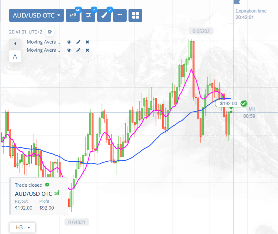Image resolution: width=278 pixels, height=234 pixels.
Task: Toggle visibility of second Moving Average
Action: (69, 50)
